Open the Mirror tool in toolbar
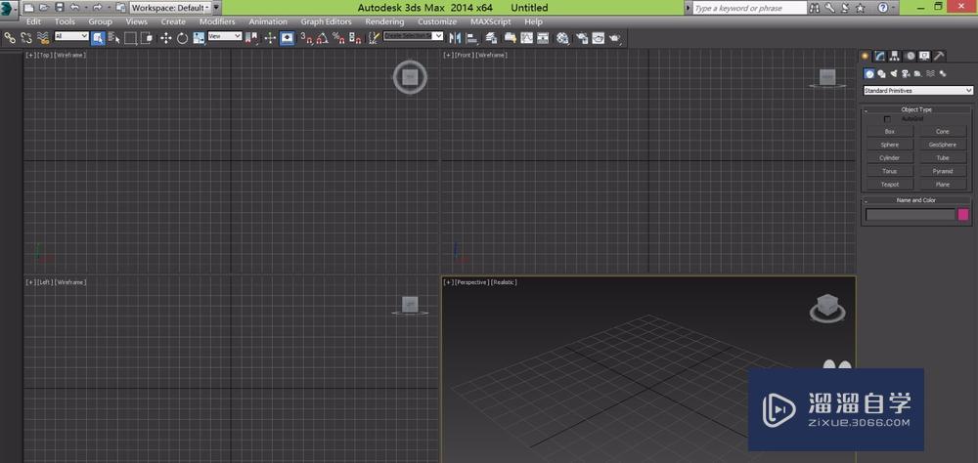The height and width of the screenshot is (463, 978). coord(455,38)
